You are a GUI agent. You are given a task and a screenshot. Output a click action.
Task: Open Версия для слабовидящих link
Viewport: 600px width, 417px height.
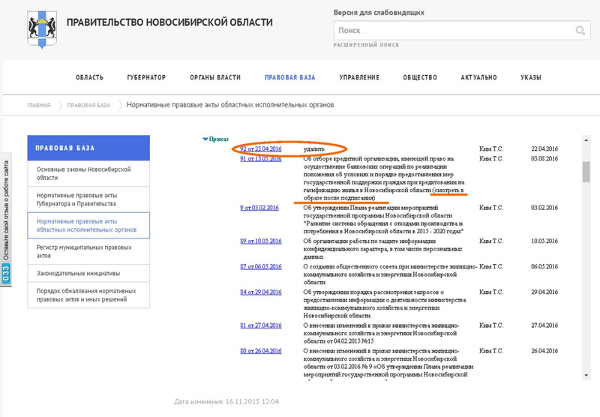pyautogui.click(x=379, y=13)
